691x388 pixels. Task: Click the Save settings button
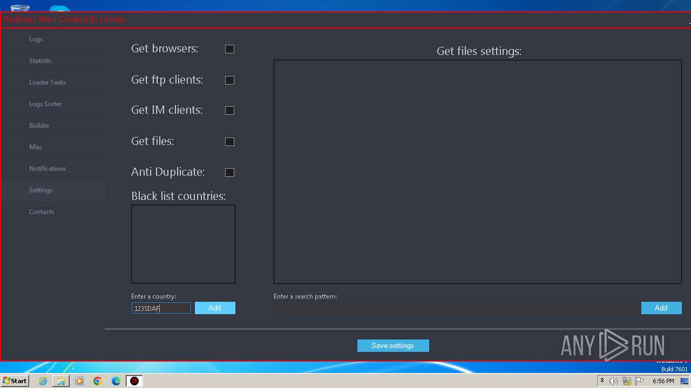tap(393, 346)
